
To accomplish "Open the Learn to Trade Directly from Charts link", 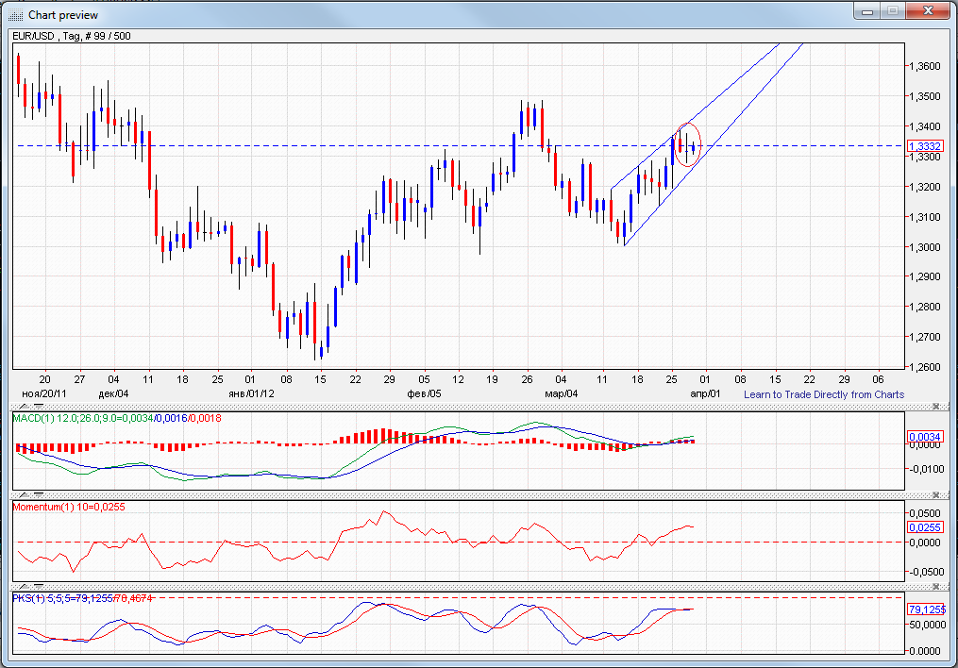I will tap(824, 394).
